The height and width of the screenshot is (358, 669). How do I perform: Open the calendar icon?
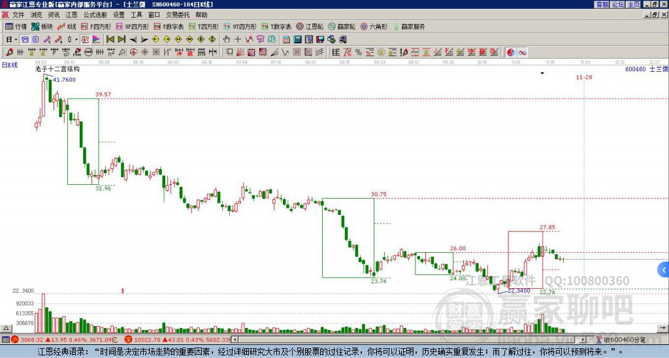(286, 40)
